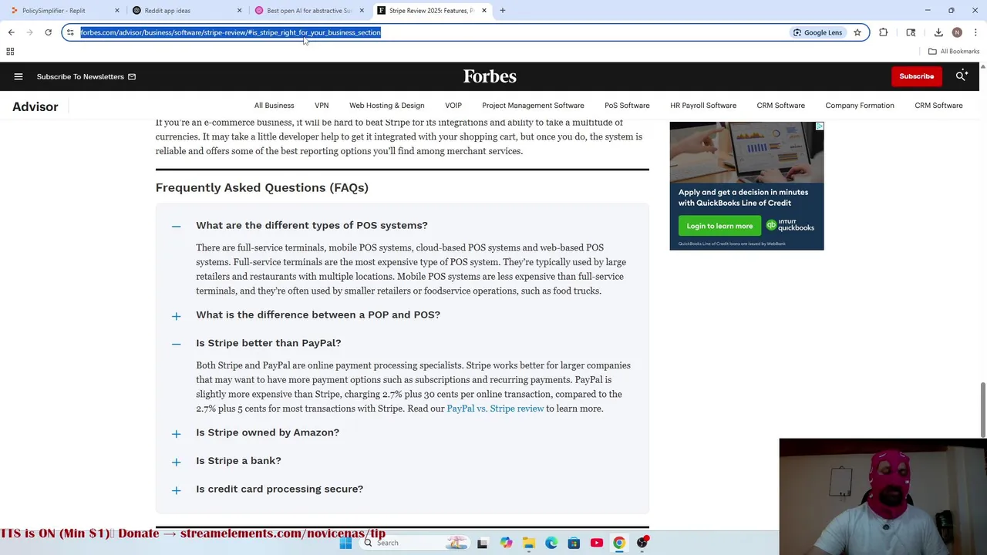Open Microsoft Edge from taskbar
The height and width of the screenshot is (555, 987).
pos(551,543)
